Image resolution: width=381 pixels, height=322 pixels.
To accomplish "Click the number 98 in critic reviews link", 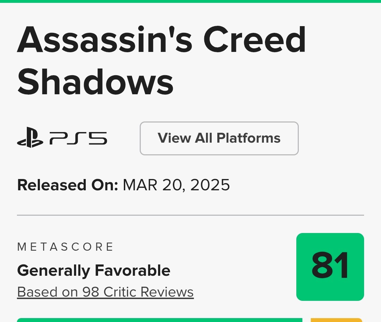I will point(90,292).
